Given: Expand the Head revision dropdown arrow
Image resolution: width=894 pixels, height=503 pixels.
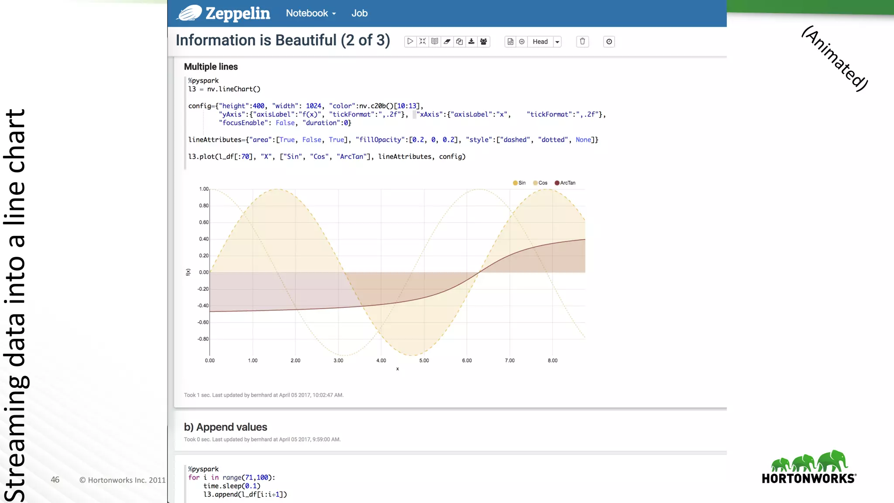Looking at the screenshot, I should [x=557, y=42].
